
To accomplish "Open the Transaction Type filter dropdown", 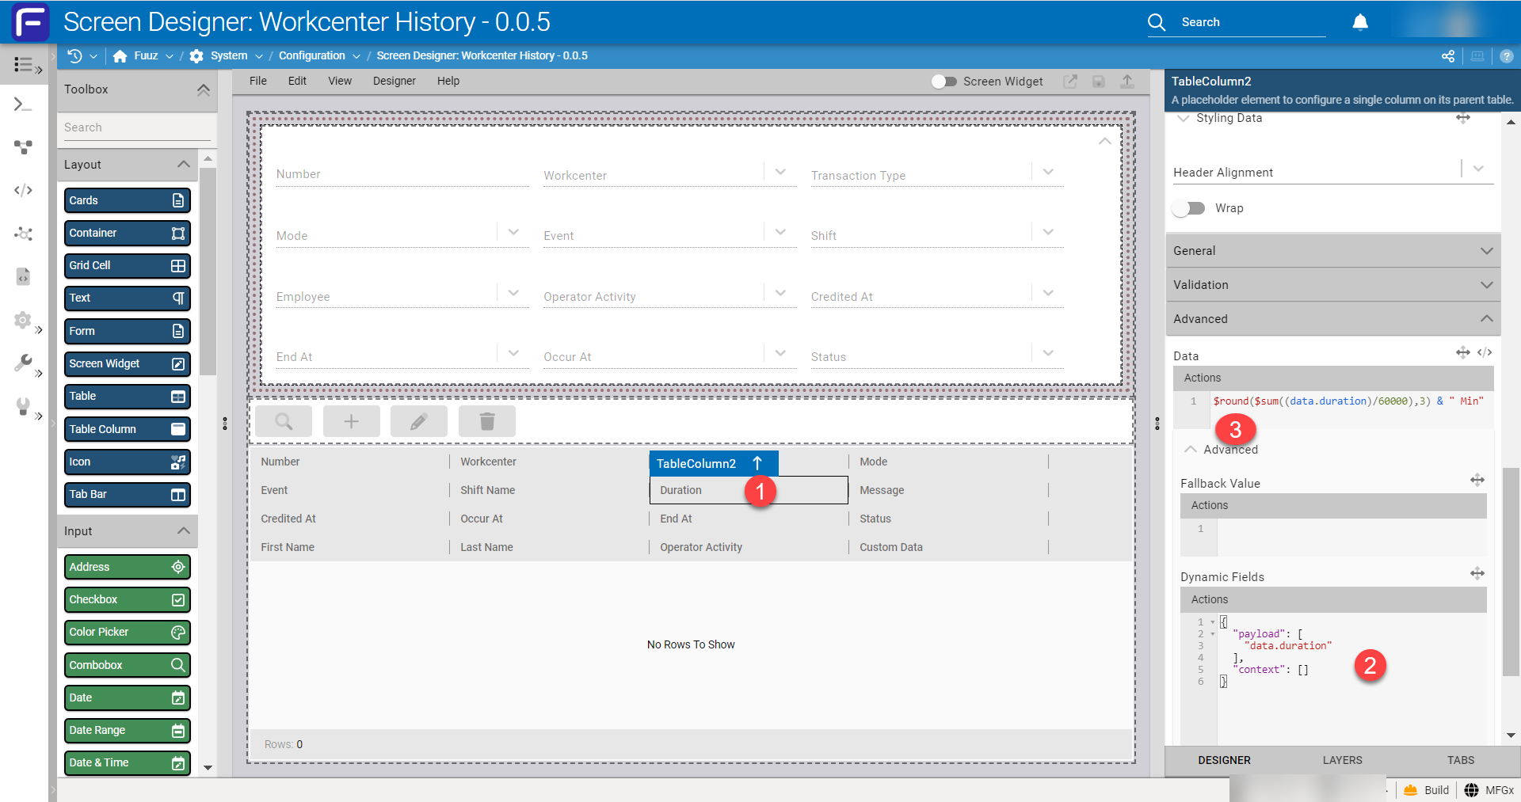I will tap(1048, 172).
